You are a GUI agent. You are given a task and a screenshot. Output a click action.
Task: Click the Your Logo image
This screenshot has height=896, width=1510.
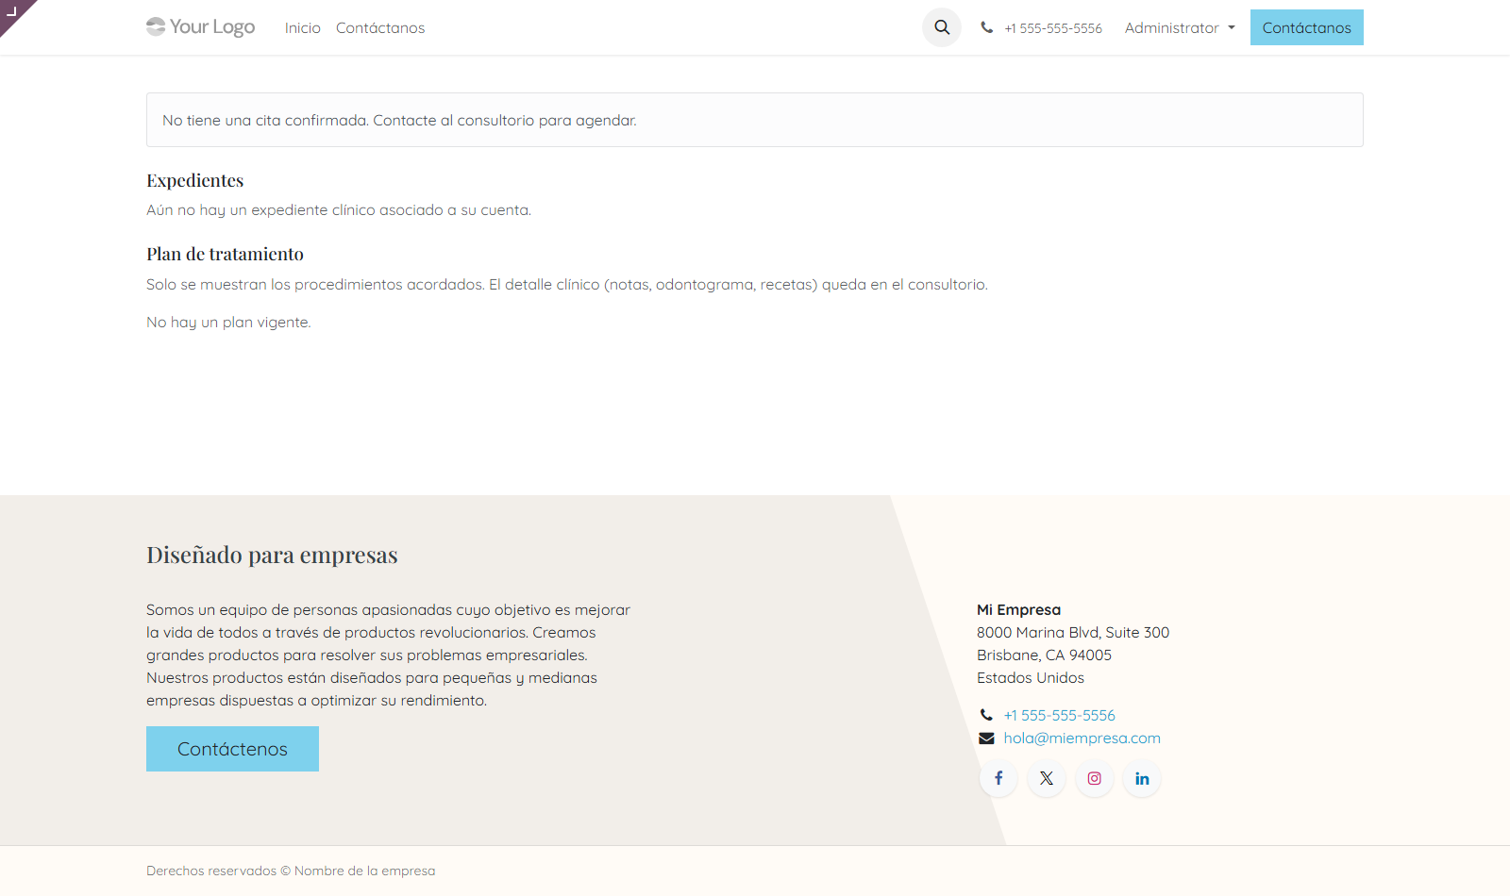(201, 27)
